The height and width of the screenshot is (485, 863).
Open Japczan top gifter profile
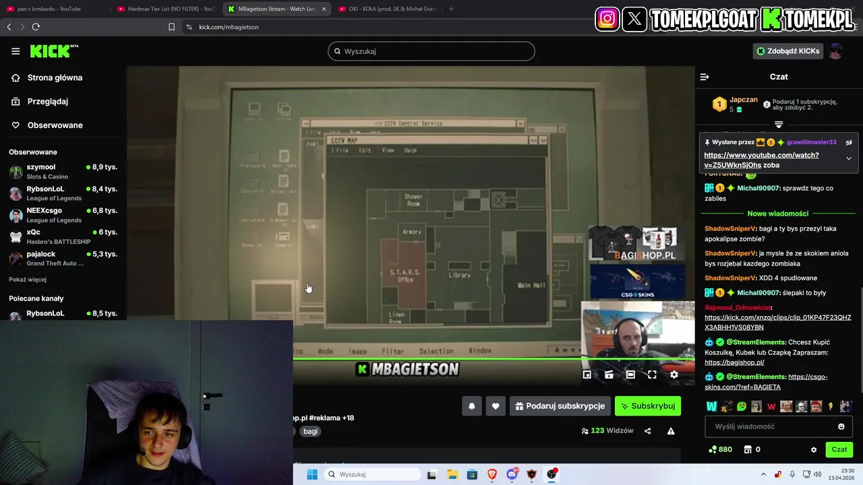(744, 100)
